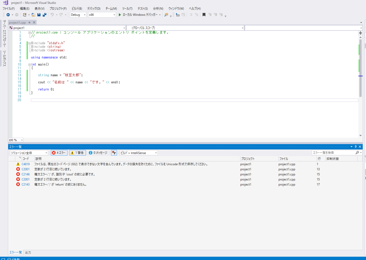Place cursor on the "return 0;" code line
Image resolution: width=366 pixels, height=260 pixels.
coord(46,89)
